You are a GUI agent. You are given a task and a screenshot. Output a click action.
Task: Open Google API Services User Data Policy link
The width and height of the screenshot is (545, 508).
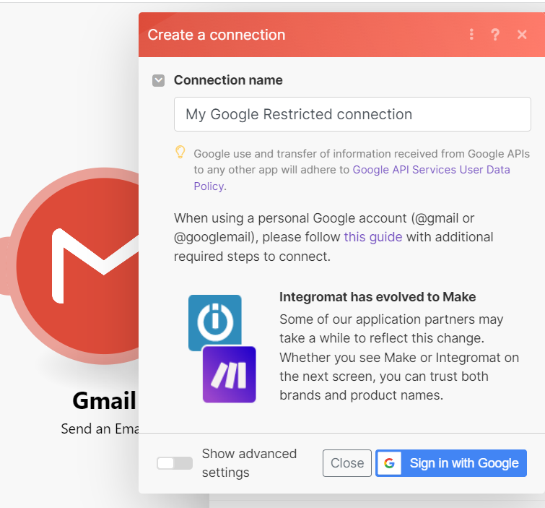point(352,178)
